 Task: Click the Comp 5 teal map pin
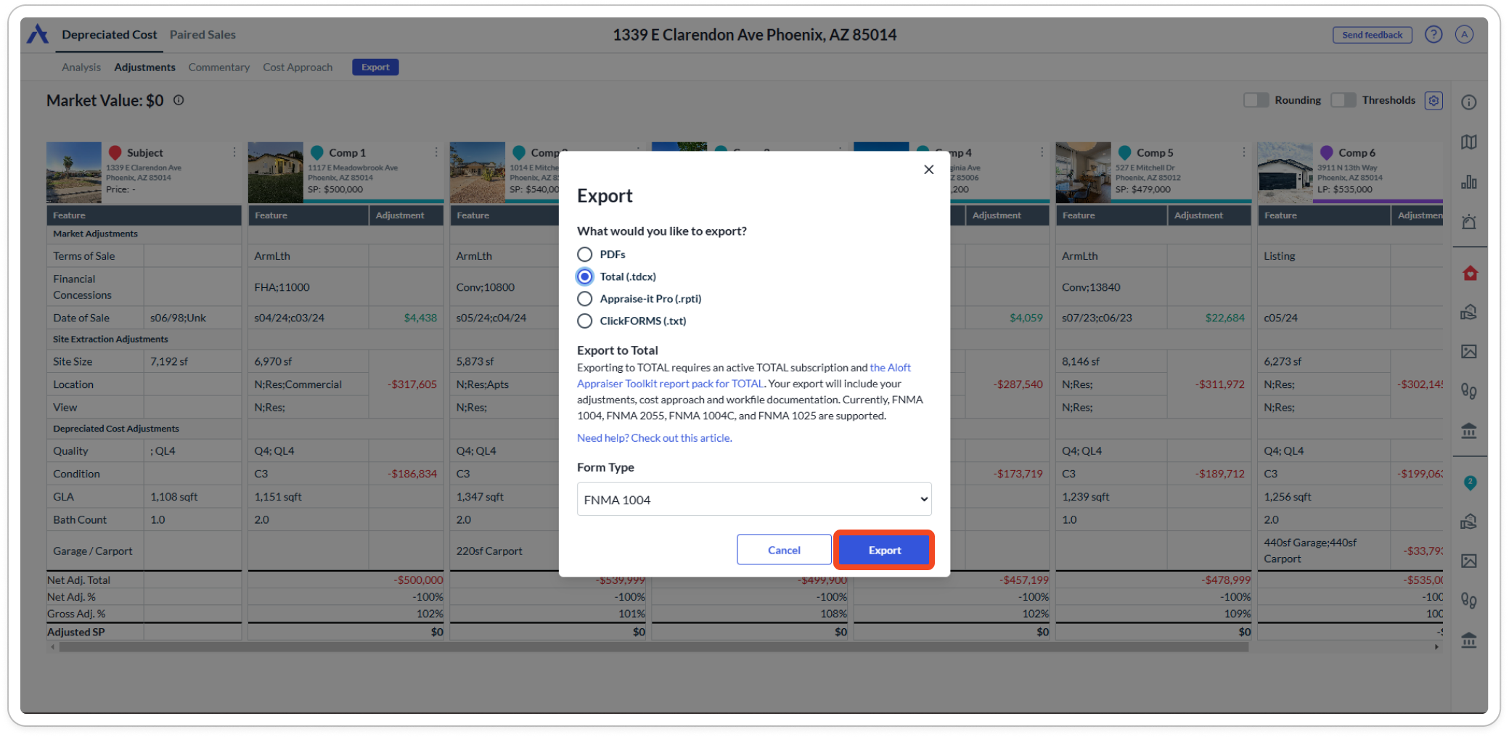(x=1124, y=152)
